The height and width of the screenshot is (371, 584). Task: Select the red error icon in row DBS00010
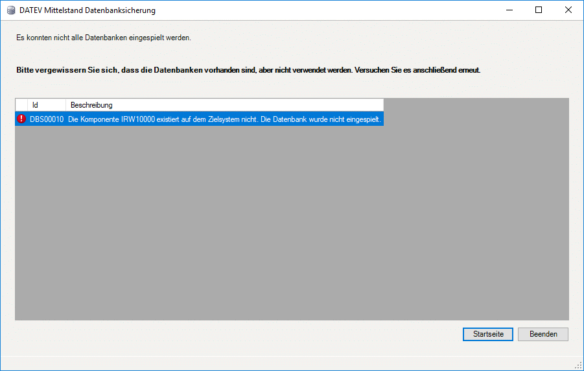[x=21, y=119]
